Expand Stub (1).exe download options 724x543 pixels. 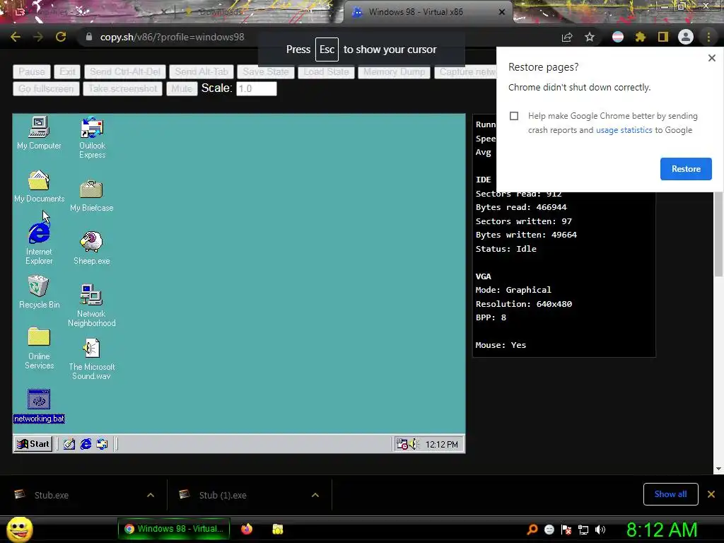(x=315, y=495)
